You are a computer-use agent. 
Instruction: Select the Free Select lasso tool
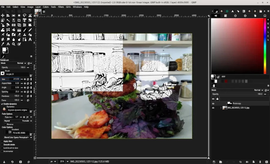pyautogui.click(x=24, y=15)
